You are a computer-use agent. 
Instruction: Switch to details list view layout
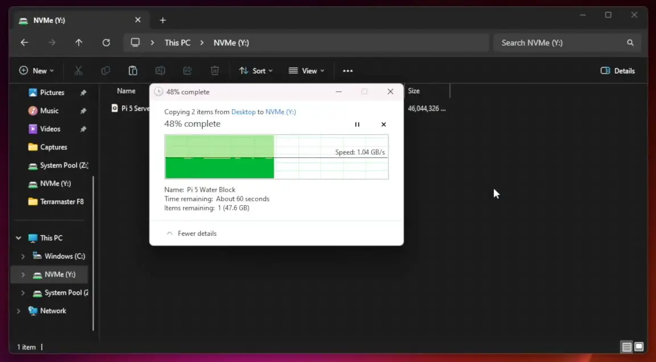(626, 347)
